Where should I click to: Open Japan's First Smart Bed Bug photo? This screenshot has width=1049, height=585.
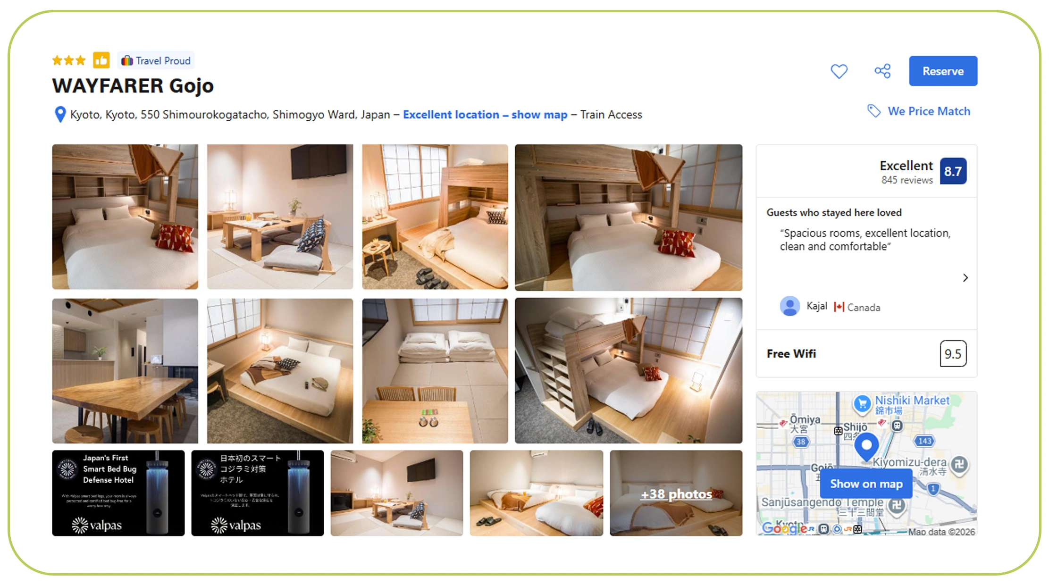118,493
